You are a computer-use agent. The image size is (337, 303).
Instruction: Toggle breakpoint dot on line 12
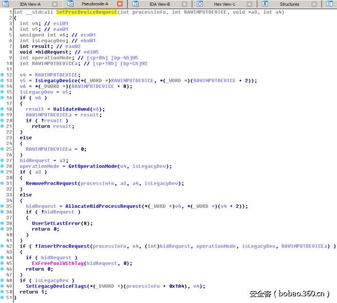click(2, 75)
